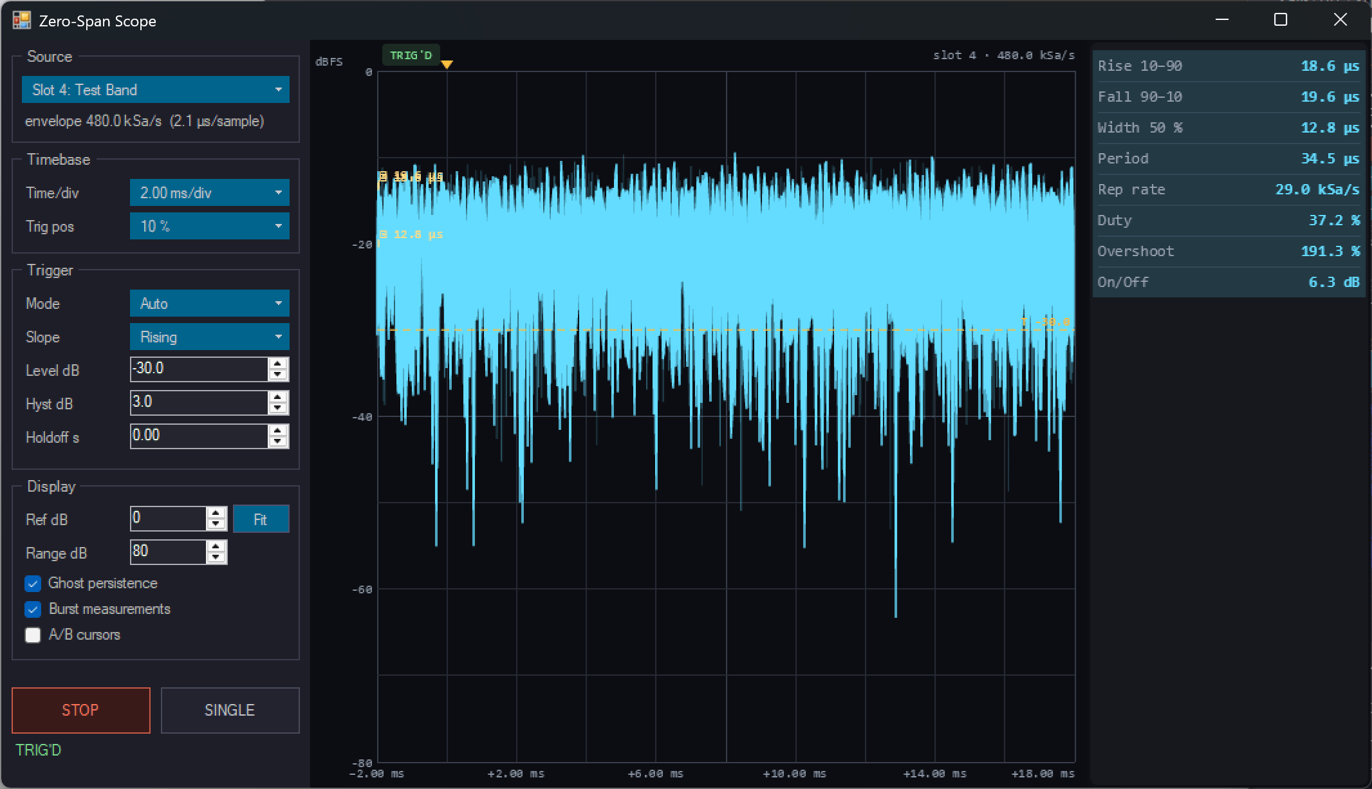Select the Rise 10-90 measurement row
Viewport: 1372px width, 789px height.
point(1228,66)
